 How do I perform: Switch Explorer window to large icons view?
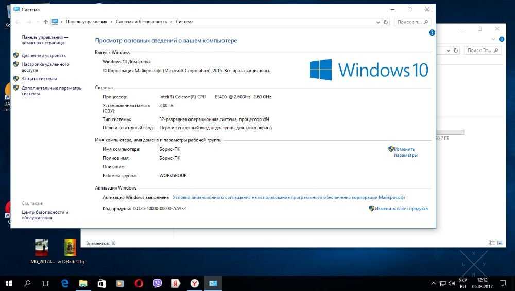tap(500, 243)
